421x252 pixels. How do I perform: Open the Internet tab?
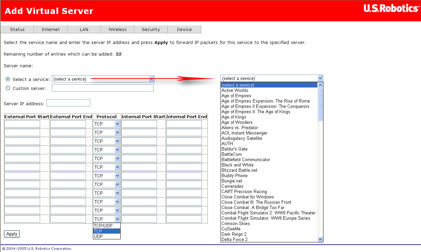[51, 29]
